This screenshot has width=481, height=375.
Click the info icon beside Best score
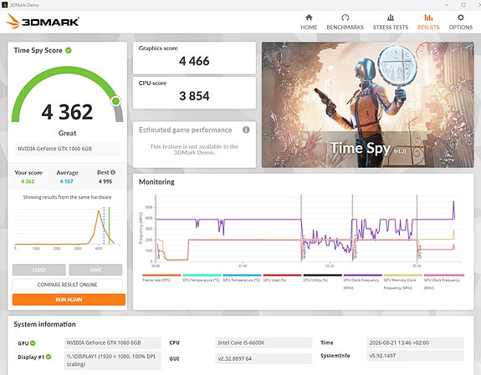click(113, 172)
